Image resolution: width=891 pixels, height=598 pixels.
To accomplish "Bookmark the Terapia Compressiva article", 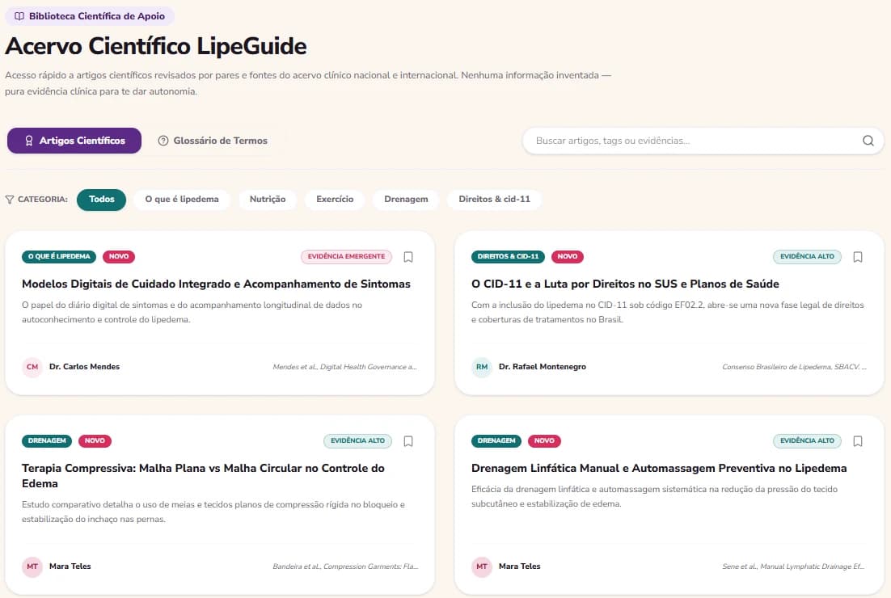I will point(408,441).
